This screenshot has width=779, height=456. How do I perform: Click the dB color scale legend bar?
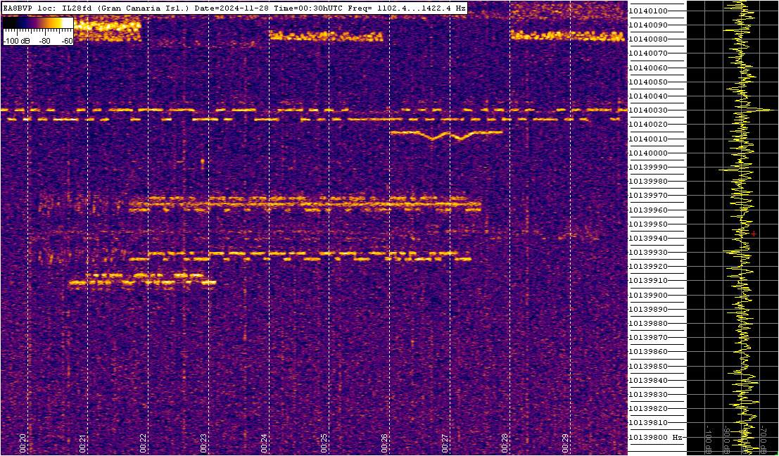coord(38,23)
